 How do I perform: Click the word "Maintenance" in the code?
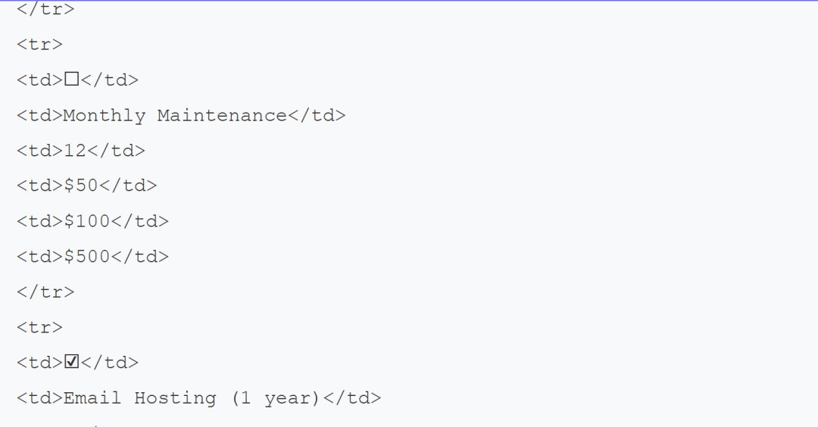pos(222,115)
